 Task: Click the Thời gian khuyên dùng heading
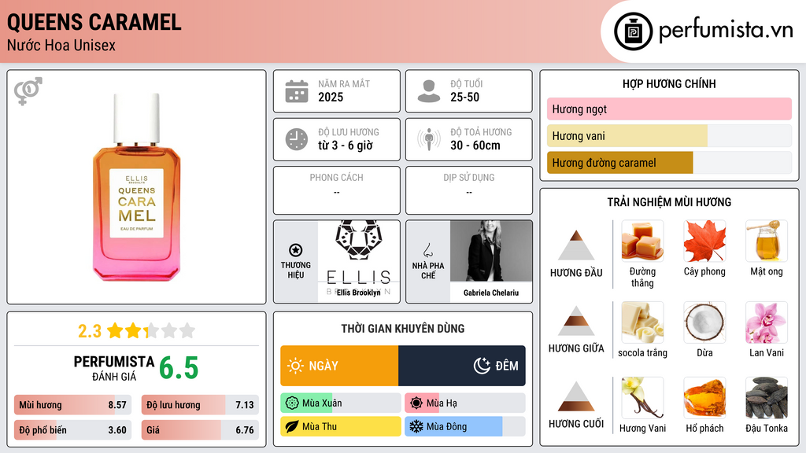[x=403, y=329]
